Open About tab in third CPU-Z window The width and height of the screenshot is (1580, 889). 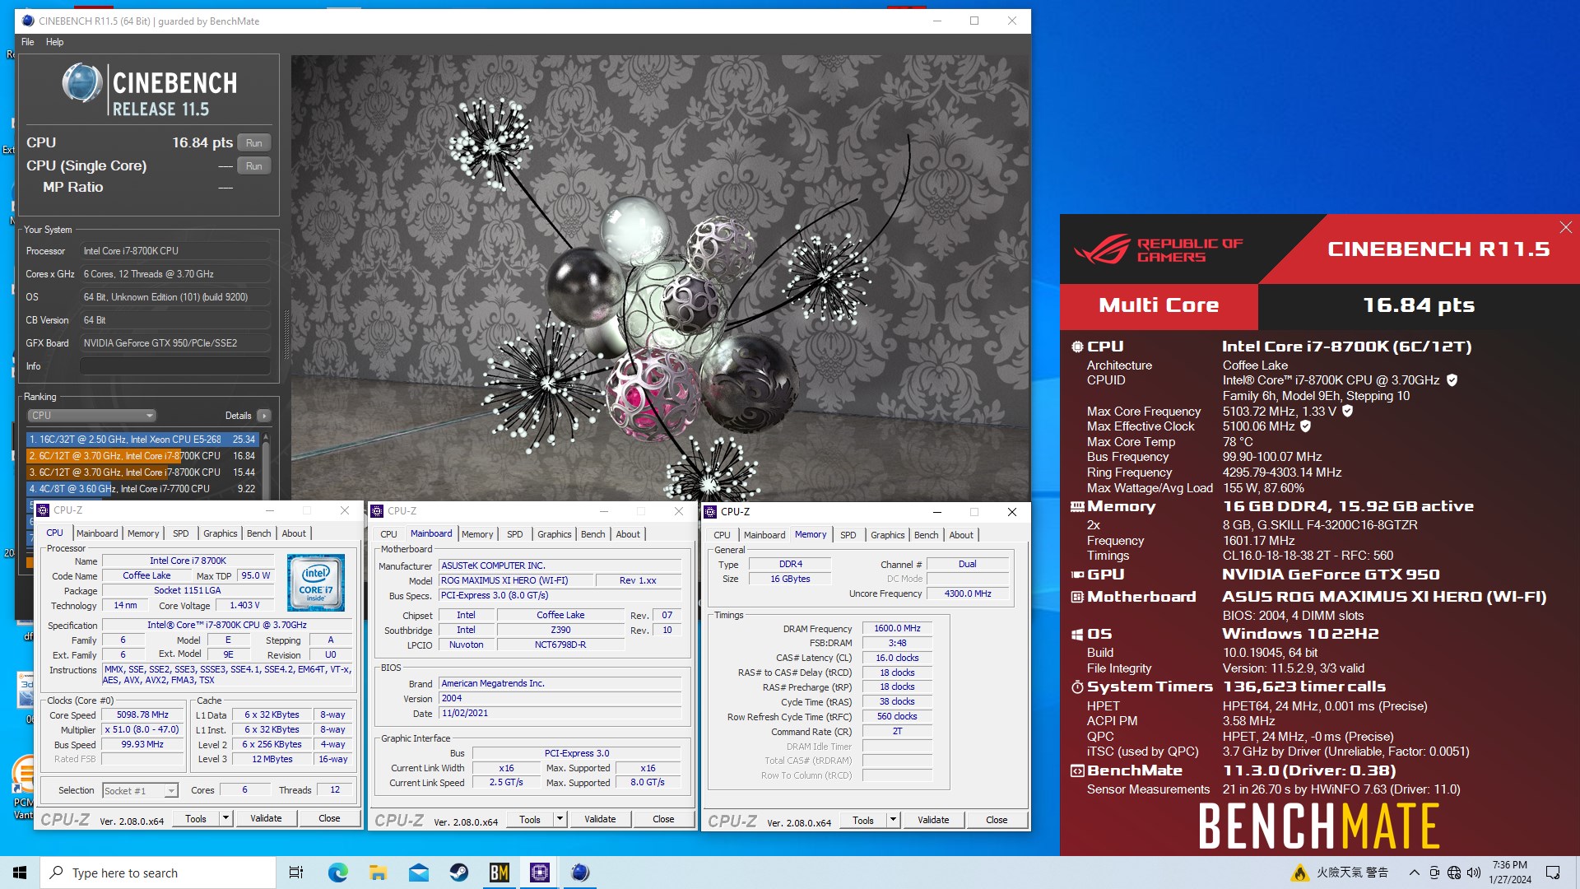(961, 535)
